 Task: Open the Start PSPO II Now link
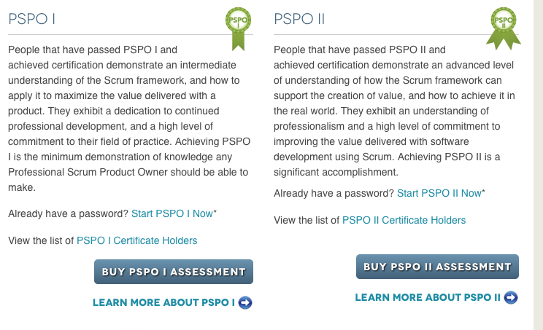pyautogui.click(x=439, y=193)
